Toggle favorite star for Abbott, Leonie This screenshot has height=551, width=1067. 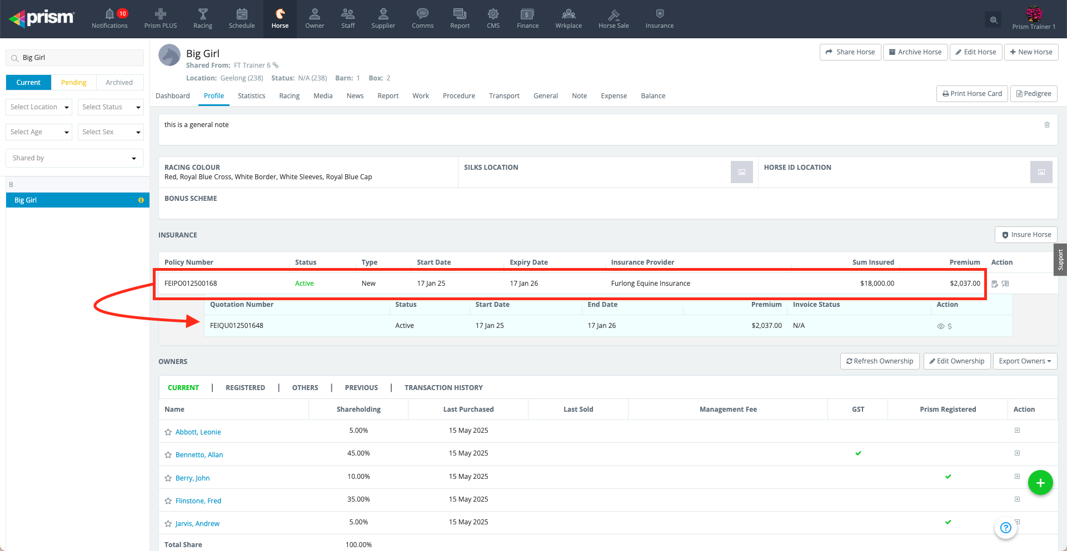pyautogui.click(x=168, y=432)
